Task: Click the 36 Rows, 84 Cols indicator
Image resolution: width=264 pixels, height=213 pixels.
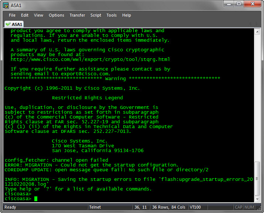Action: coord(169,207)
